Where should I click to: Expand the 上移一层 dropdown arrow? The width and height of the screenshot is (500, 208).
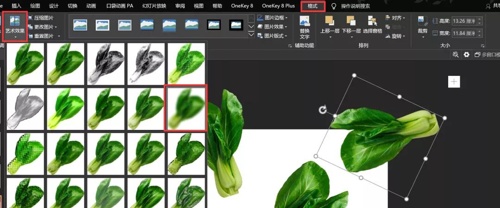point(330,37)
